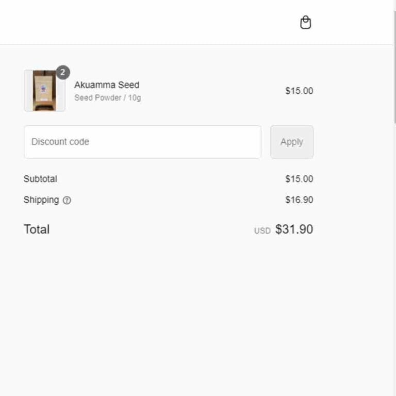Open the shopping bag cart icon

(x=305, y=23)
